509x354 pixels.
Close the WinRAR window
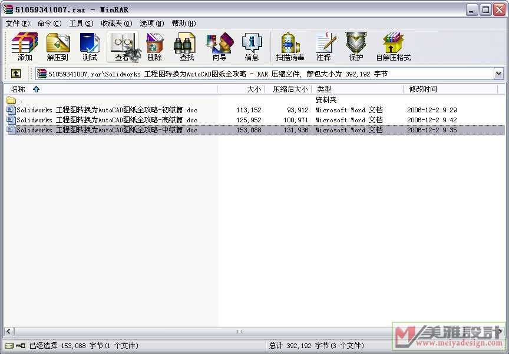point(499,10)
